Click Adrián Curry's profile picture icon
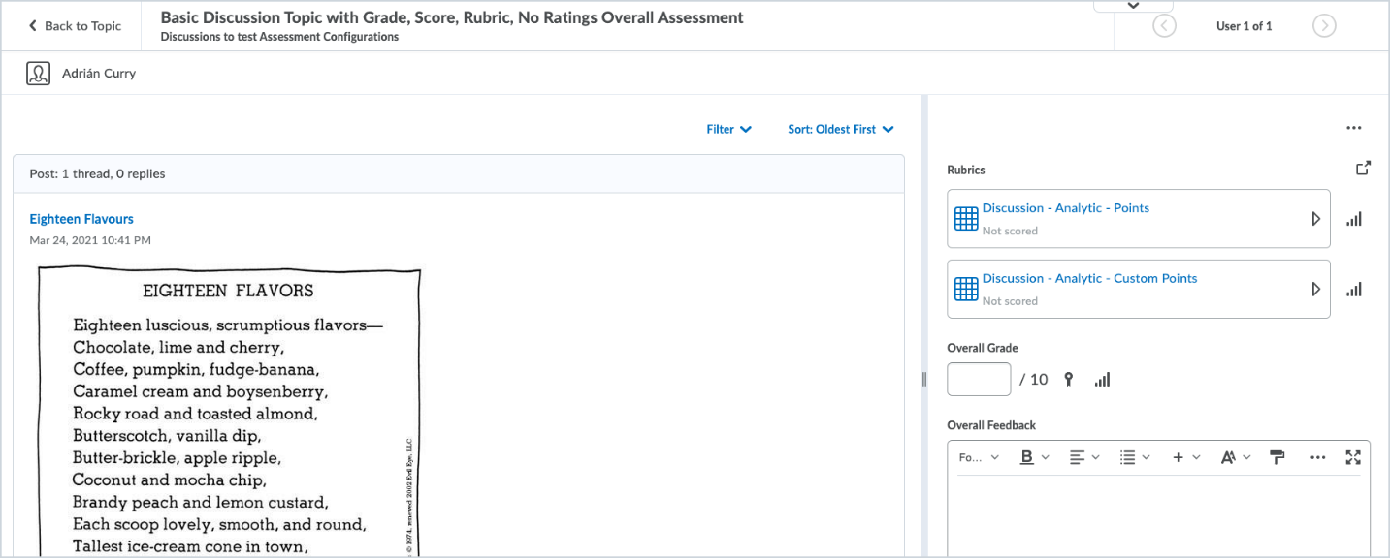The image size is (1390, 558). 38,73
